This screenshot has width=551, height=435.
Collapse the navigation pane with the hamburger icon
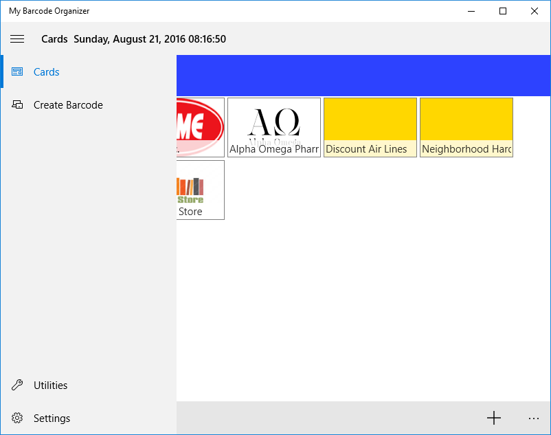click(17, 38)
